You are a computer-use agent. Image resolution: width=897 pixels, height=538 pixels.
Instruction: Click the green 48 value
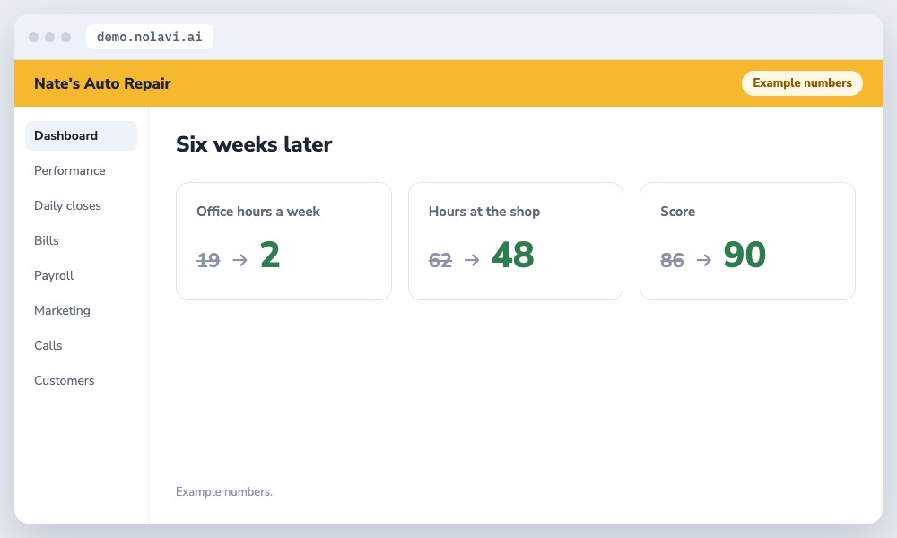tap(512, 255)
